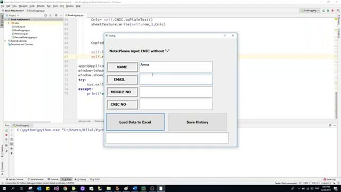
Task: Click the green debug bug icon in toolbar
Action: point(328,11)
